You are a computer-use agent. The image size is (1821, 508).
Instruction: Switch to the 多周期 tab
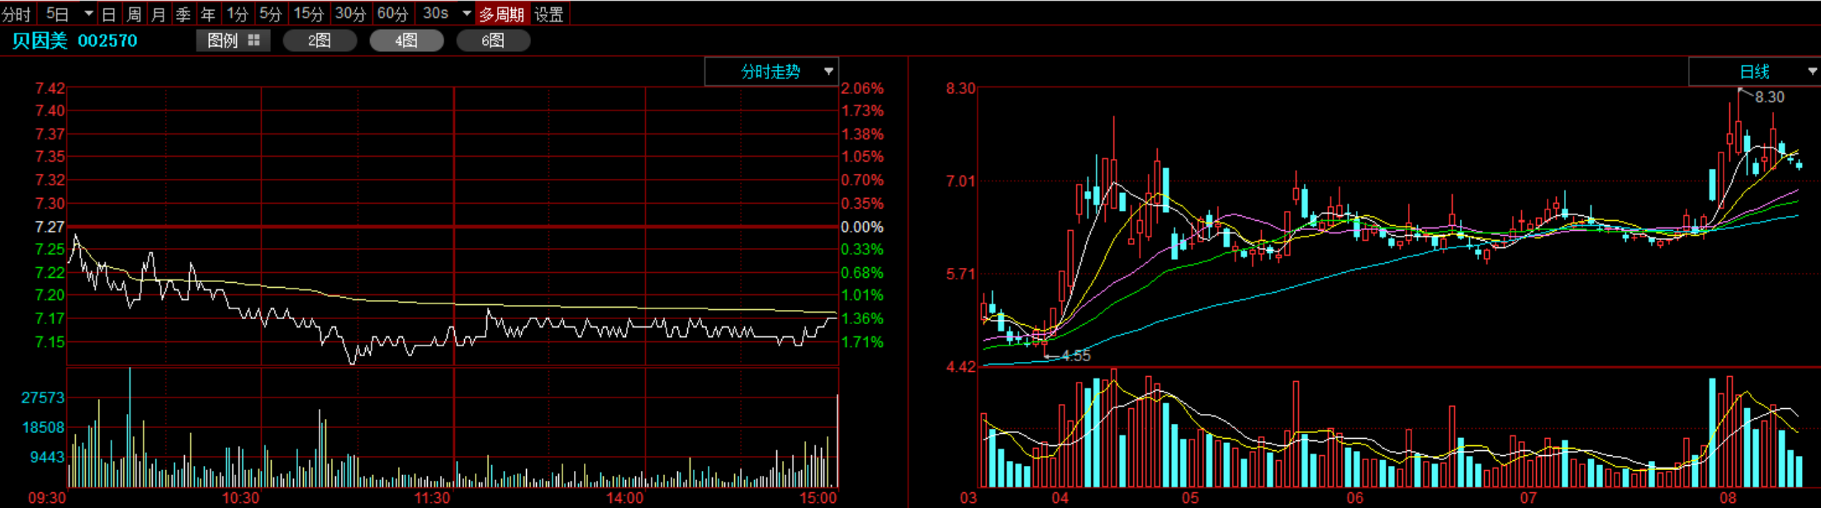(x=501, y=14)
